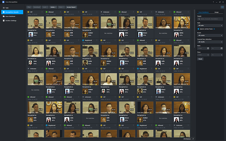Open Face Database in the left sidebar
This screenshot has height=141, width=226.
pyautogui.click(x=12, y=16)
